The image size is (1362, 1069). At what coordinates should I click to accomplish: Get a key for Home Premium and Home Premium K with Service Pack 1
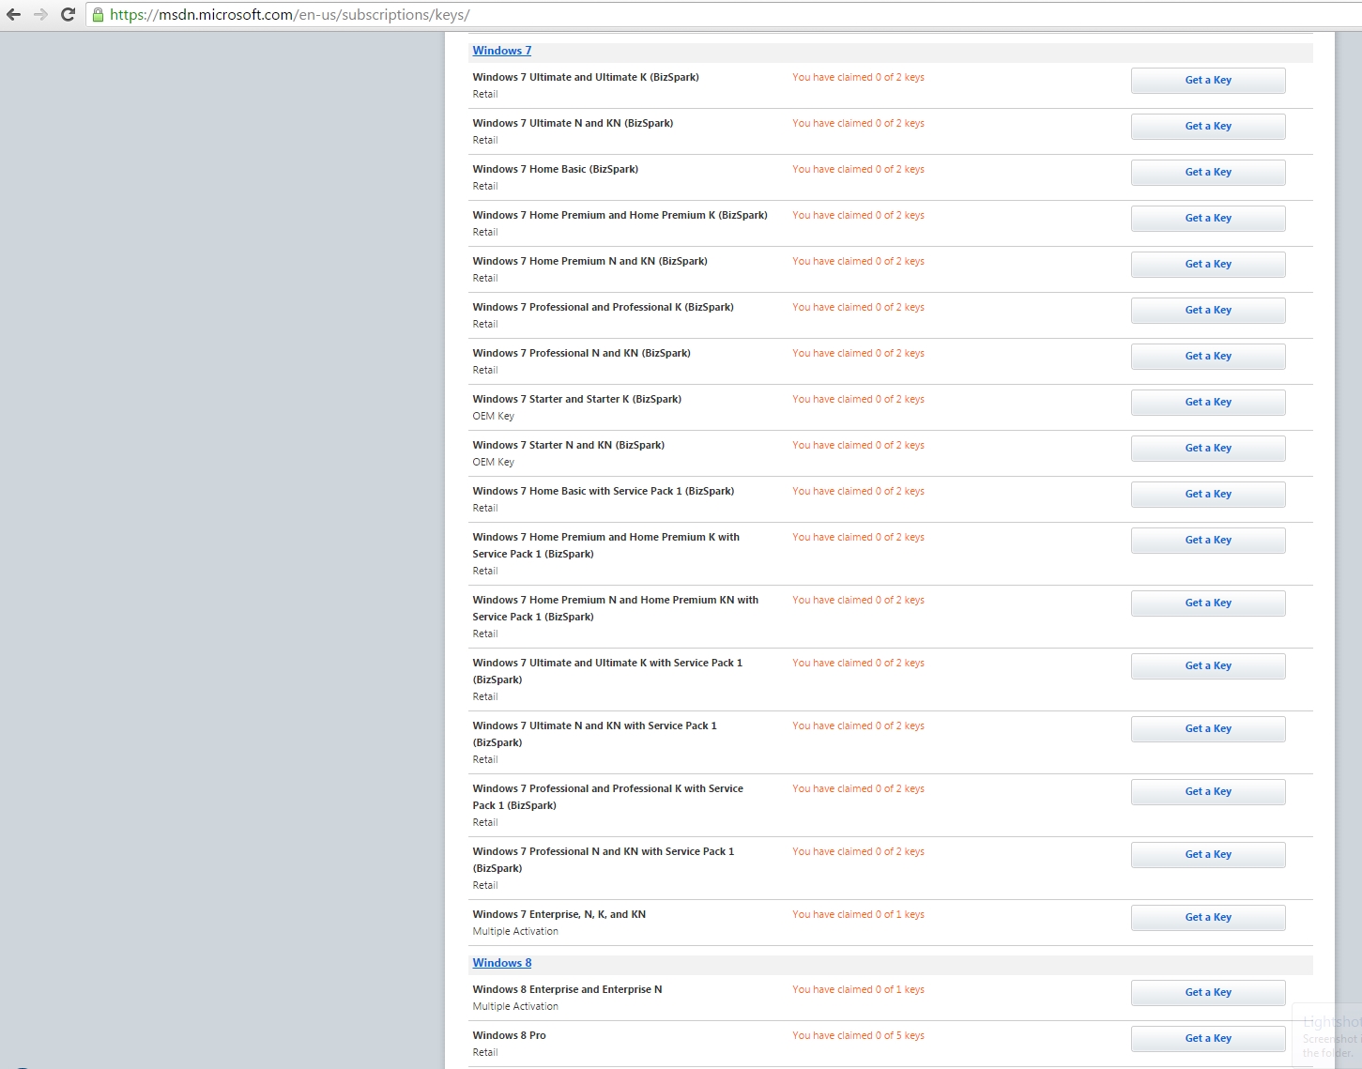(1208, 541)
